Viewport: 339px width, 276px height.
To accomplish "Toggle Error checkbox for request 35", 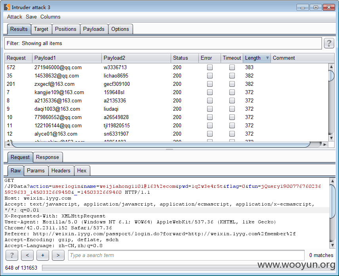I will (x=210, y=76).
